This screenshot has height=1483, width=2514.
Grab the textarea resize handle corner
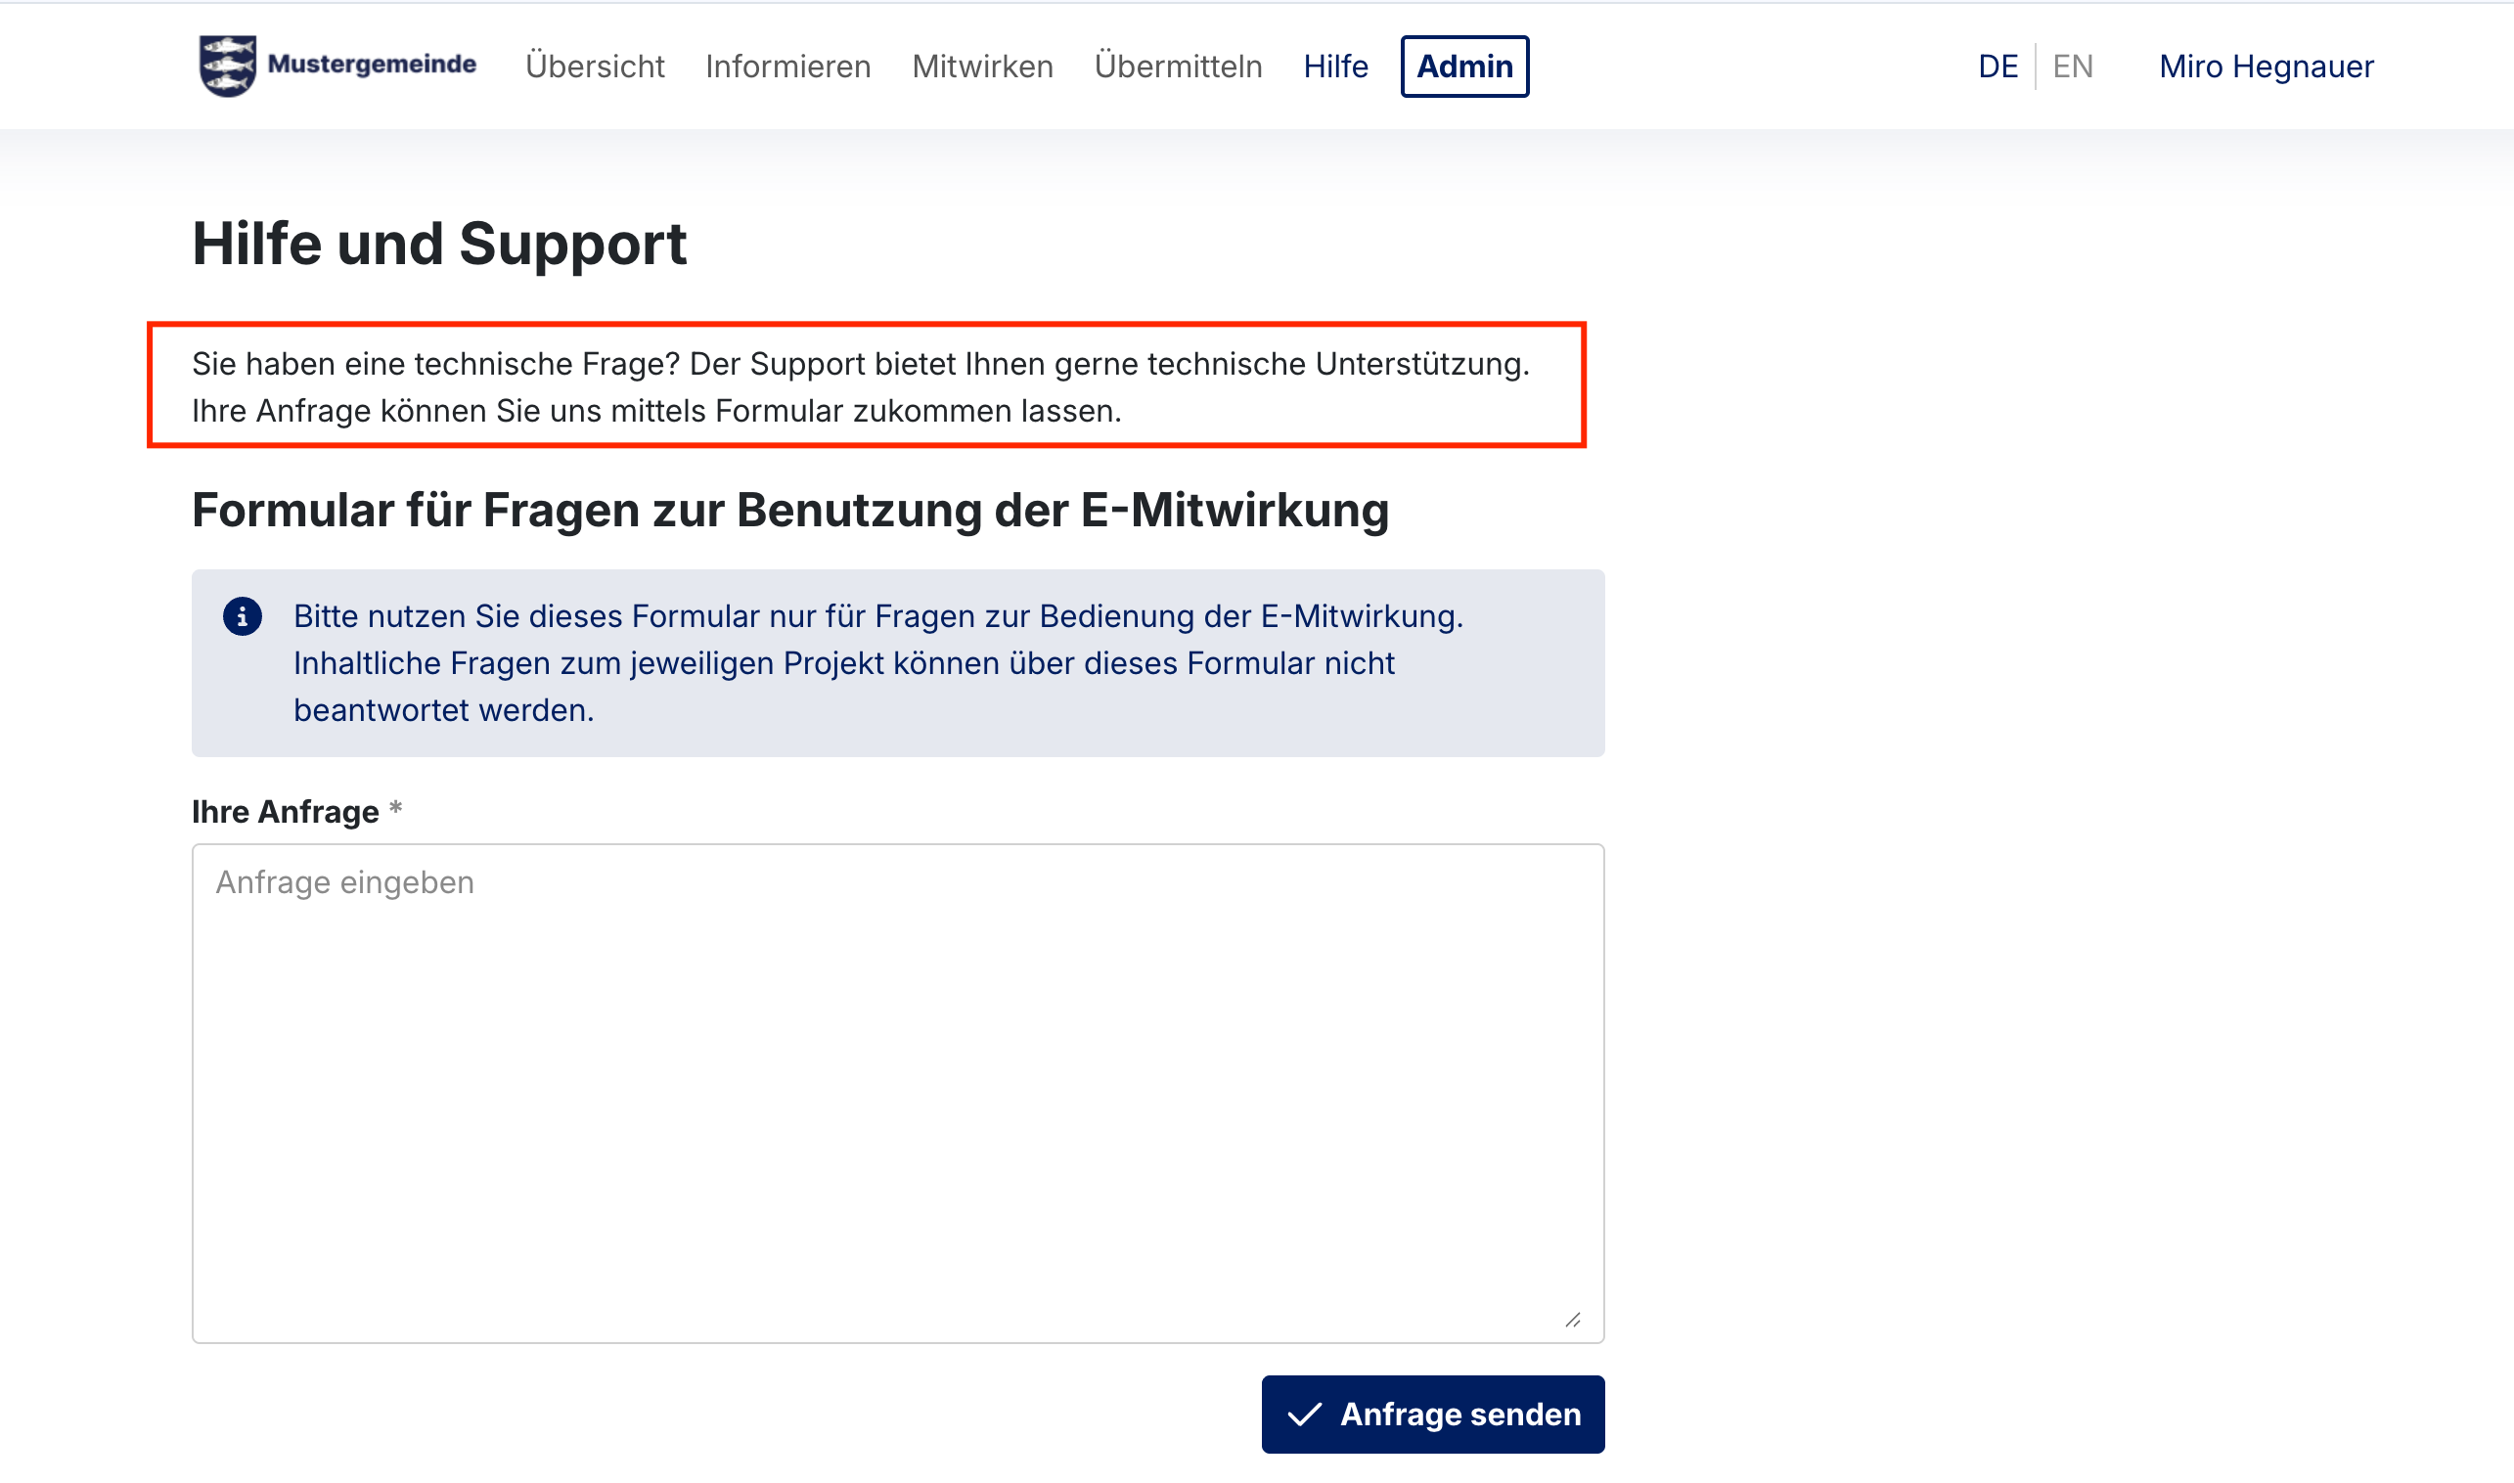(x=1573, y=1320)
